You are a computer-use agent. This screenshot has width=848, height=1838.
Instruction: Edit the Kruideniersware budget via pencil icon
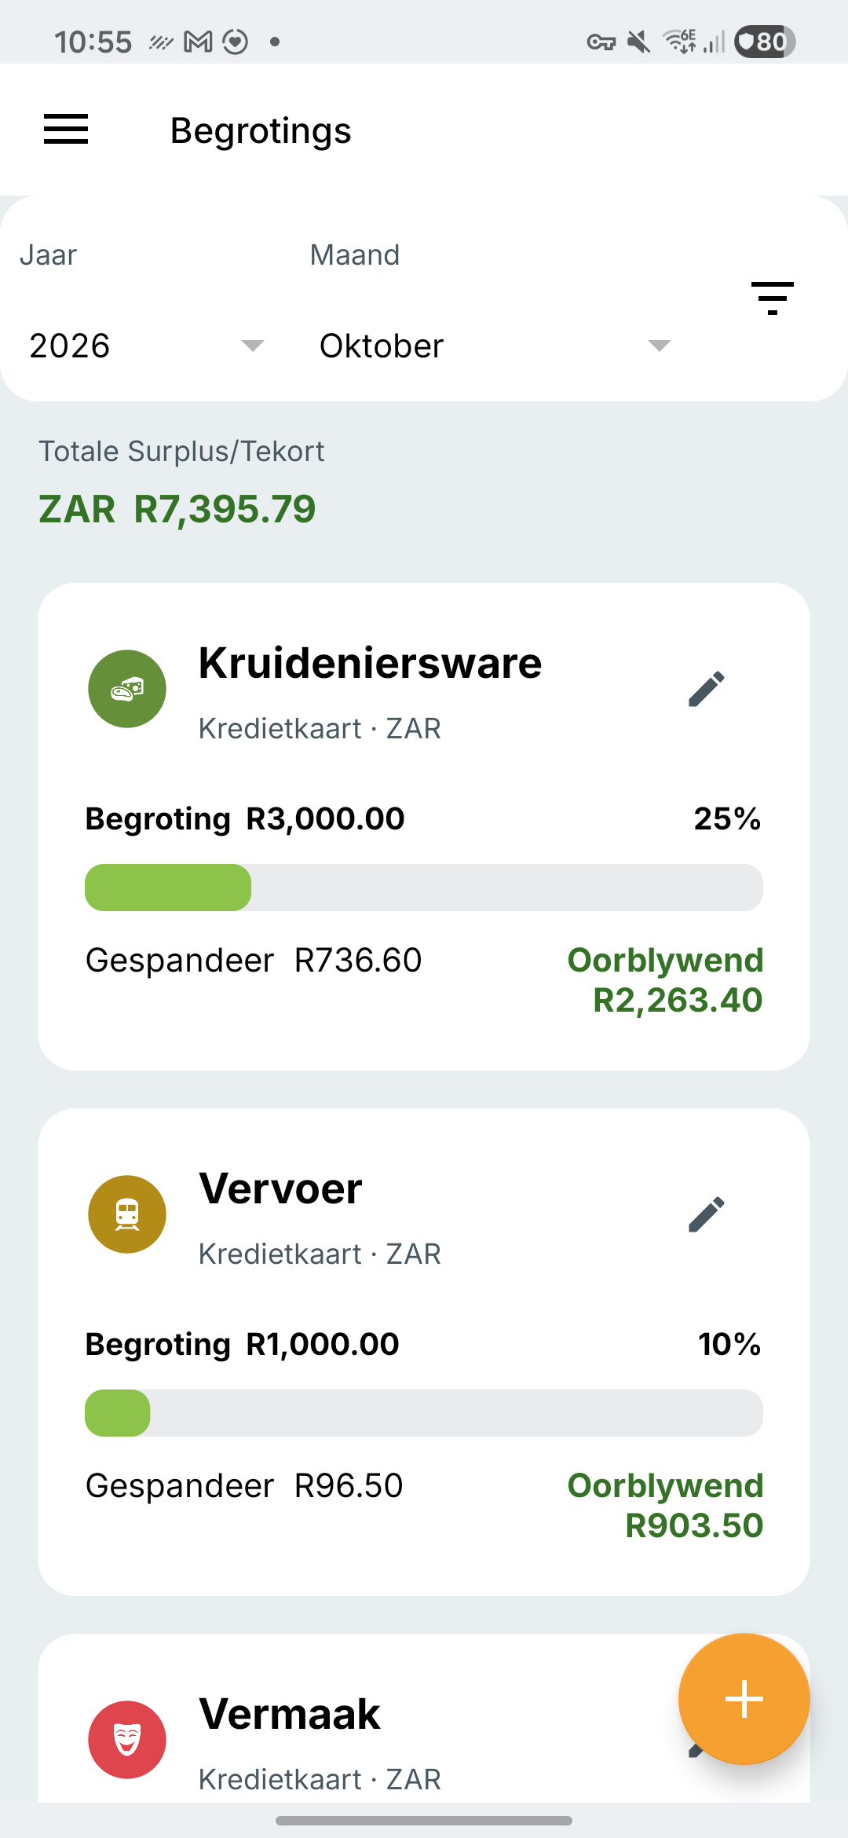pos(707,689)
